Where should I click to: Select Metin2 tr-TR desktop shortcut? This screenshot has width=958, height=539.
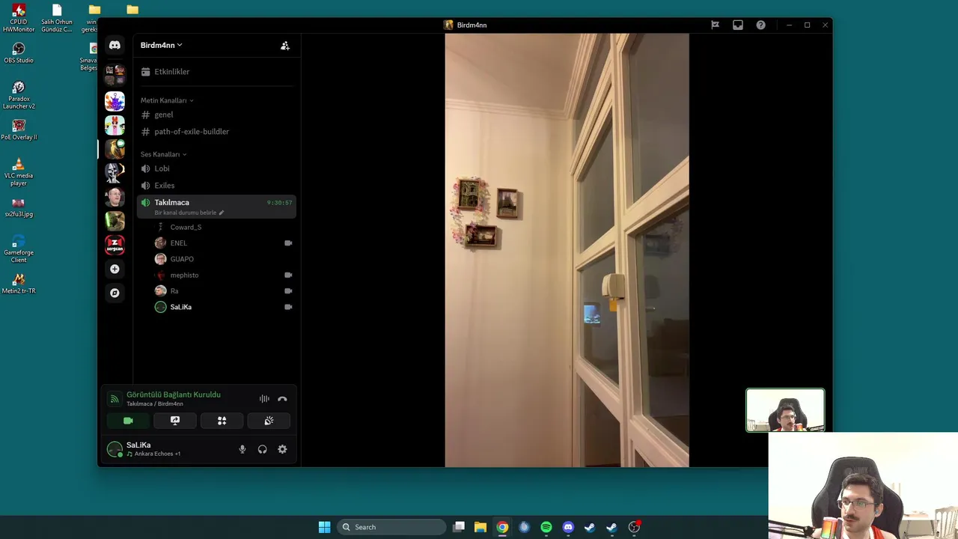(19, 283)
